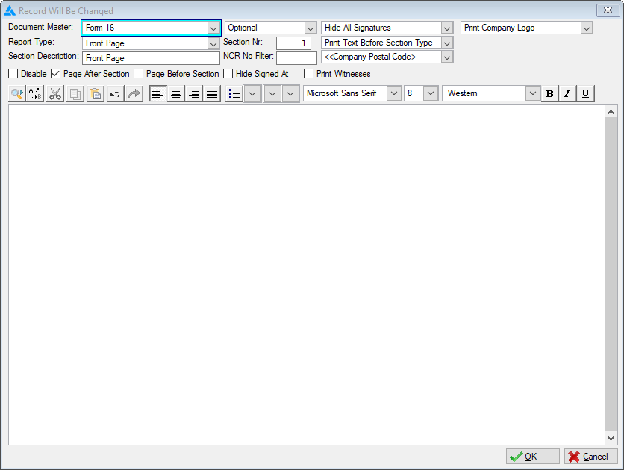Click the Cancel button
624x470 pixels.
click(x=590, y=457)
